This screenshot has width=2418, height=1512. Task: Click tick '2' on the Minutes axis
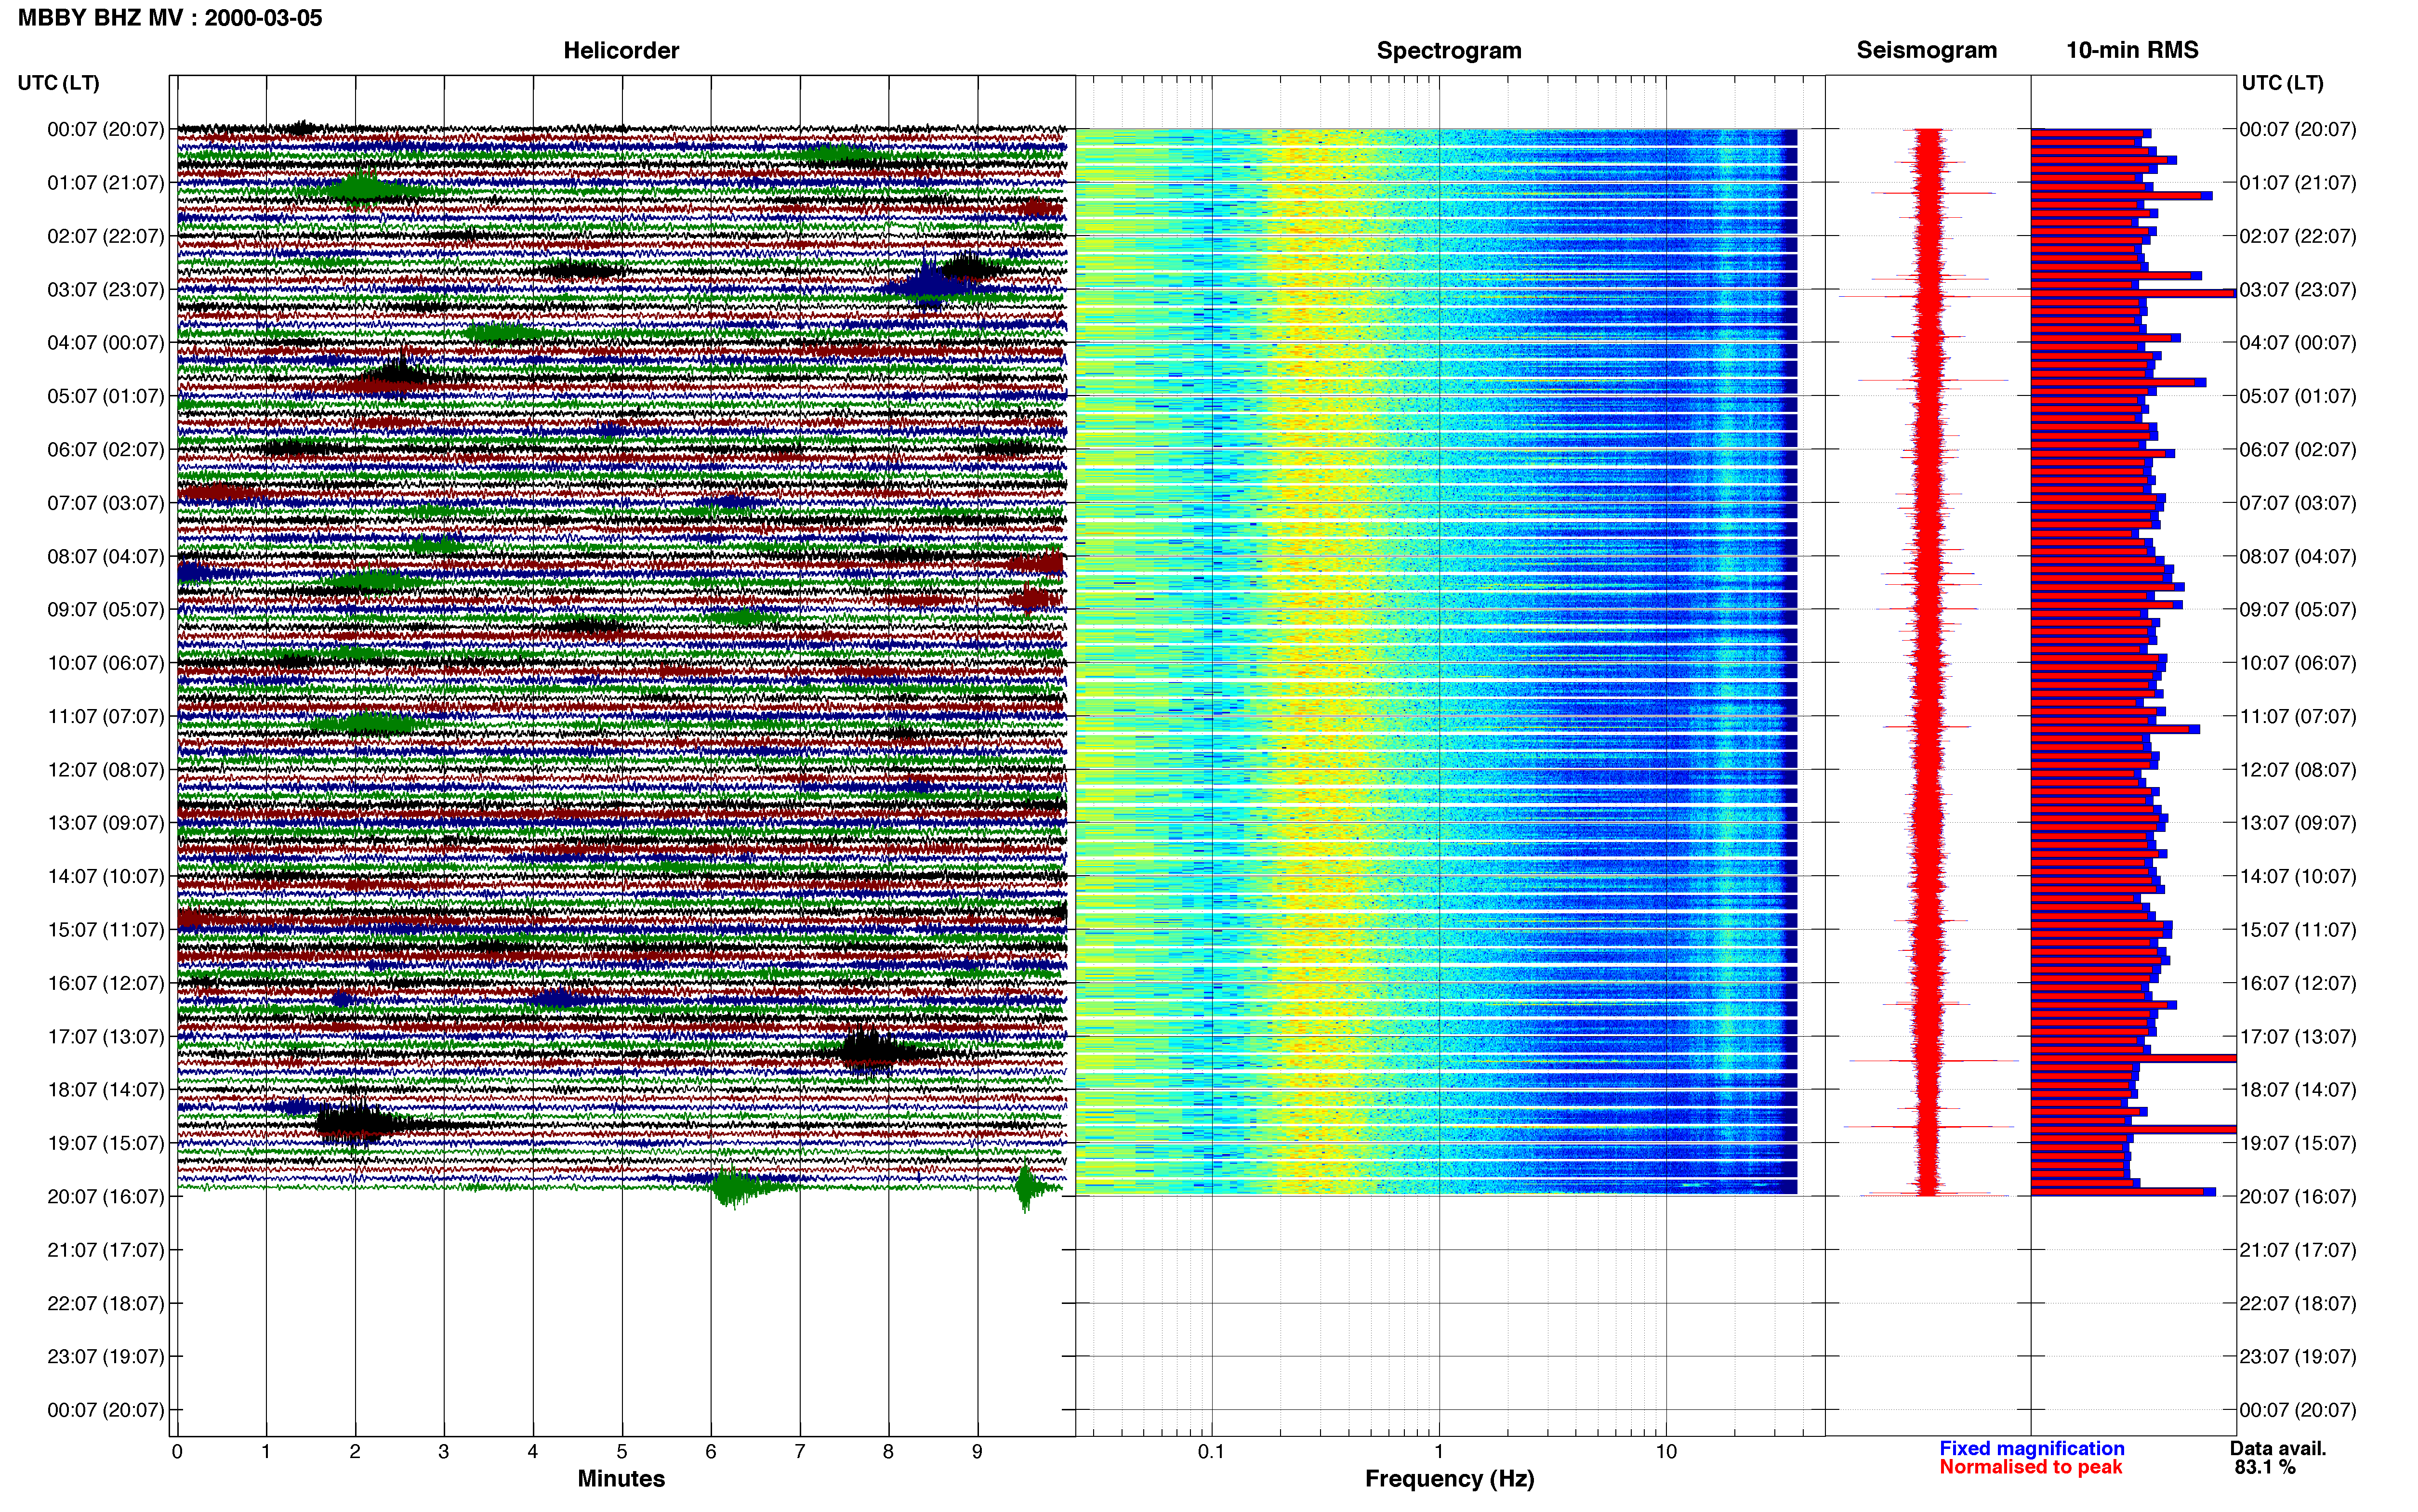click(x=355, y=1452)
